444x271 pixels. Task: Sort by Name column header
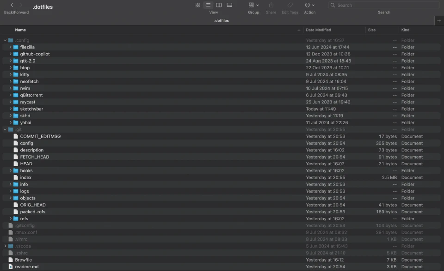pyautogui.click(x=20, y=30)
